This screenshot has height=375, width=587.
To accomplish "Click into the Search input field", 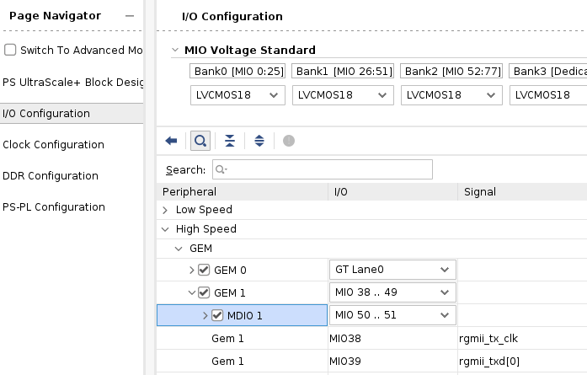I will 322,169.
